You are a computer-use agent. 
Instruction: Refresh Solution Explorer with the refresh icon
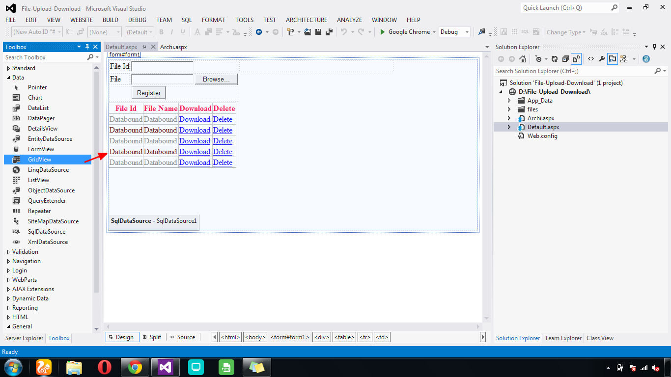click(554, 59)
